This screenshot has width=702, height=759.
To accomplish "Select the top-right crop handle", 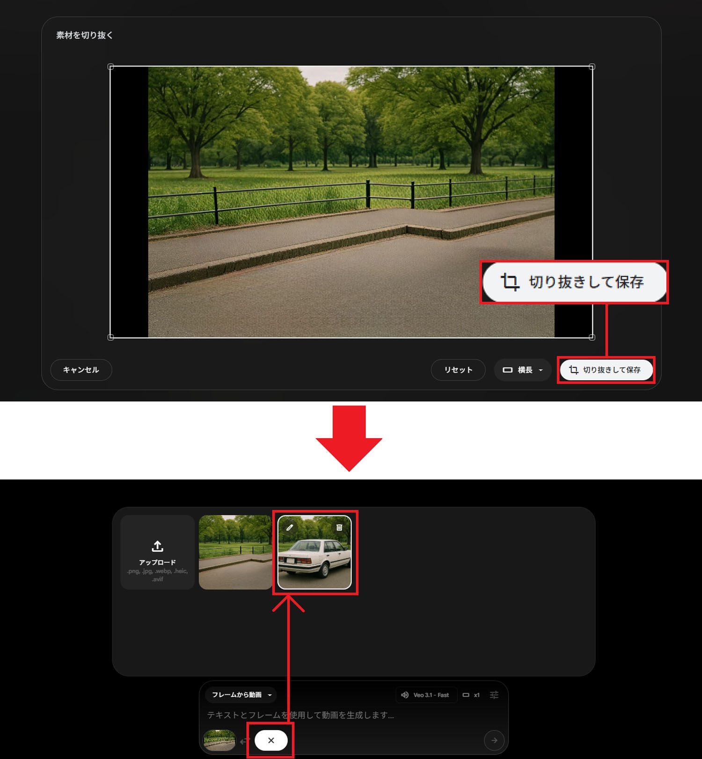I will point(592,67).
